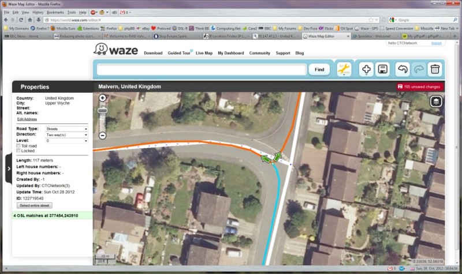Click in the Waze location search field

(202, 70)
